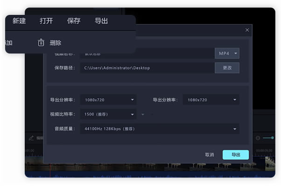Image resolution: width=281 pixels, height=188 pixels.
Task: Click the zoom out minus icon
Action: [x=258, y=138]
